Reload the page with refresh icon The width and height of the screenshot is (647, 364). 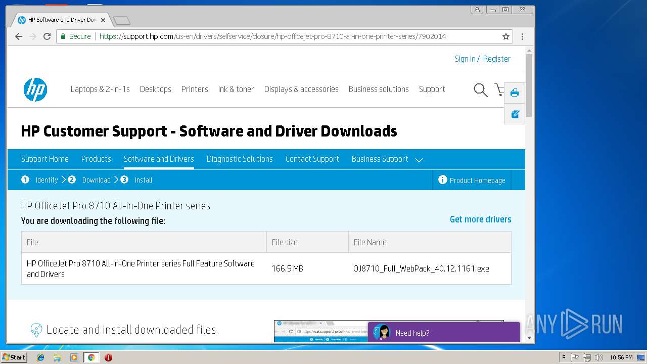[x=47, y=36]
